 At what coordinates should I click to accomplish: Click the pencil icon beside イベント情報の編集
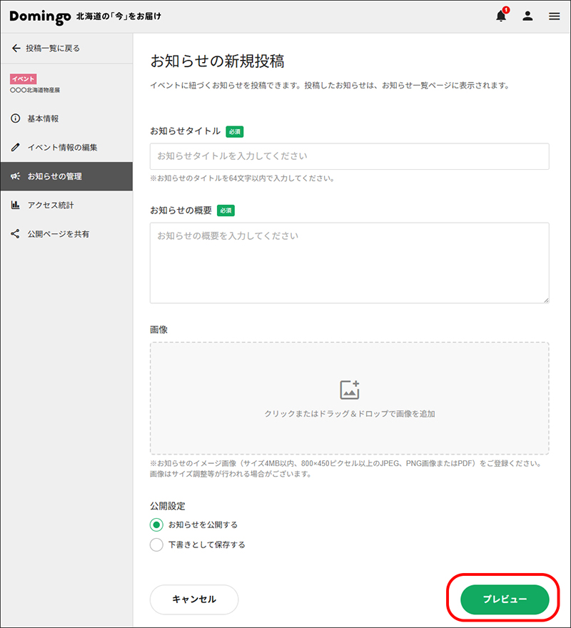click(x=15, y=148)
